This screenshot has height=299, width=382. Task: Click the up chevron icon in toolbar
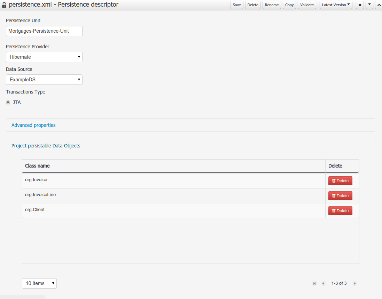point(379,5)
